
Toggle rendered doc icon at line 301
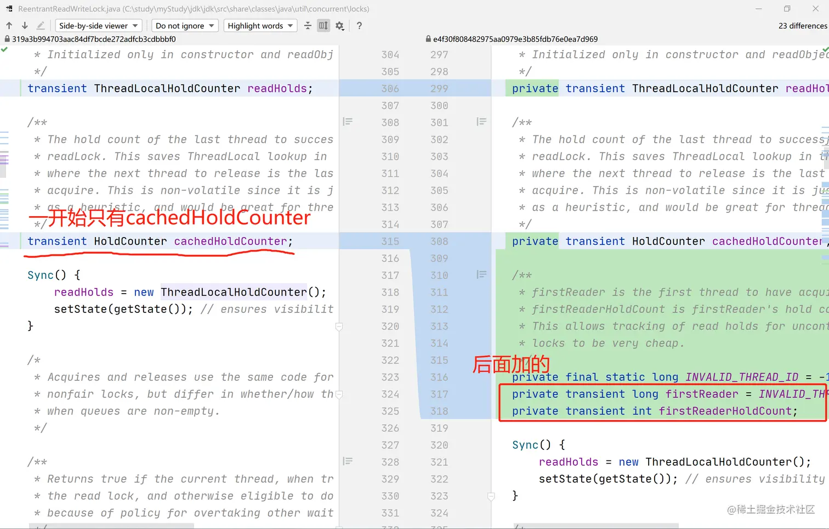[481, 121]
